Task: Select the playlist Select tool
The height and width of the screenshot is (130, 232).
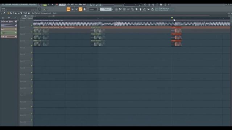Action: 24,13
